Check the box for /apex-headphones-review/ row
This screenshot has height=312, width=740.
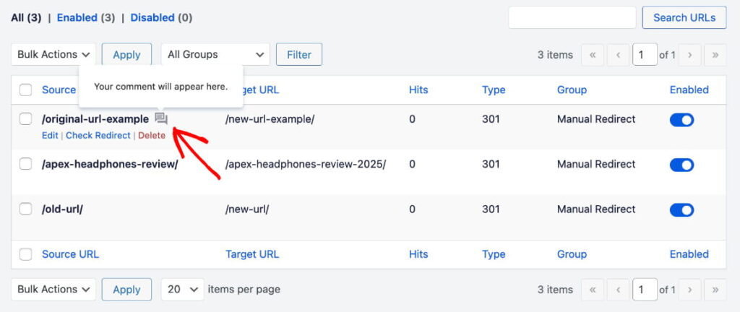point(26,165)
